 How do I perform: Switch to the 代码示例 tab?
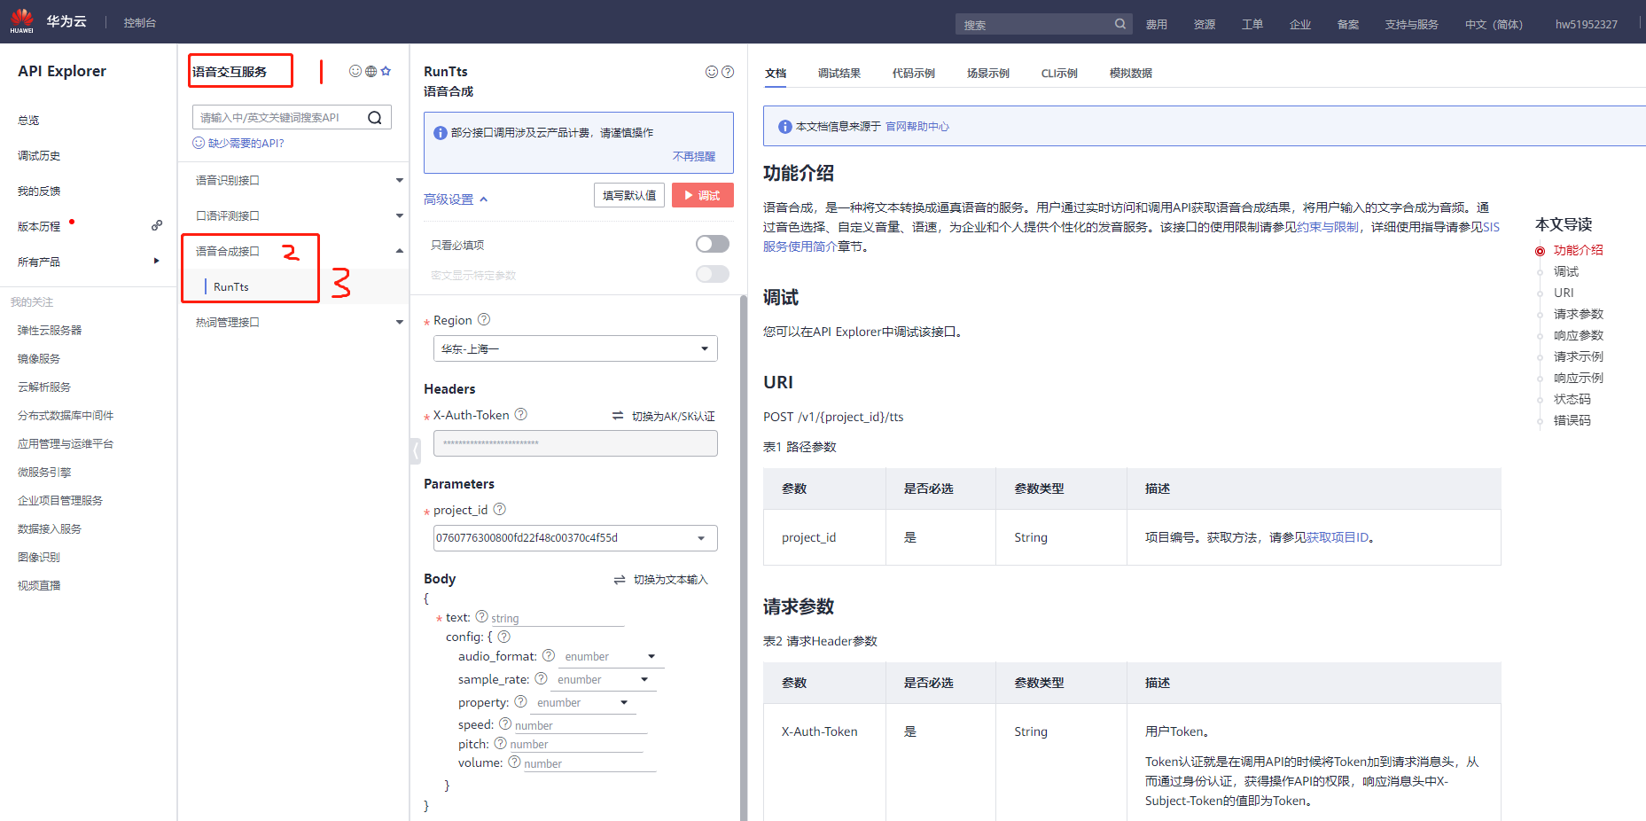click(x=914, y=74)
